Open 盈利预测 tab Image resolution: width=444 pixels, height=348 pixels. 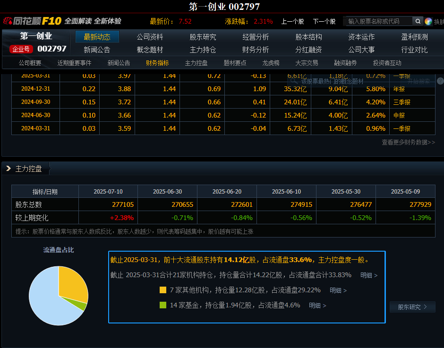(x=414, y=37)
